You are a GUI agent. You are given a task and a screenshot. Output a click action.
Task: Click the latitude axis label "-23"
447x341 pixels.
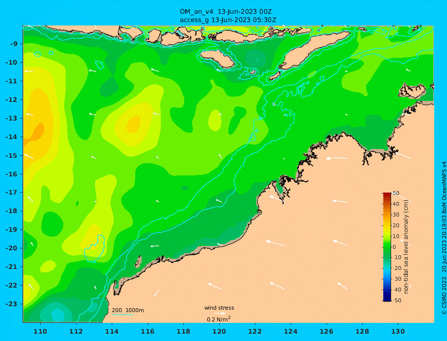coord(12,304)
